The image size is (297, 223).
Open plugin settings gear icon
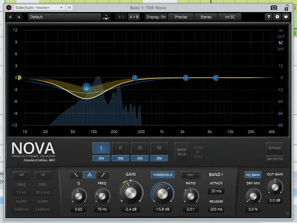pyautogui.click(x=277, y=17)
